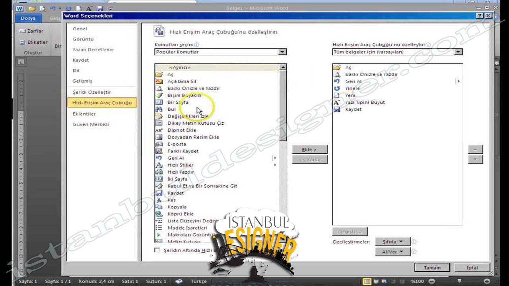Image resolution: width=509 pixels, height=286 pixels.
Task: Open the Gelişmiş options category
Action: [82, 81]
